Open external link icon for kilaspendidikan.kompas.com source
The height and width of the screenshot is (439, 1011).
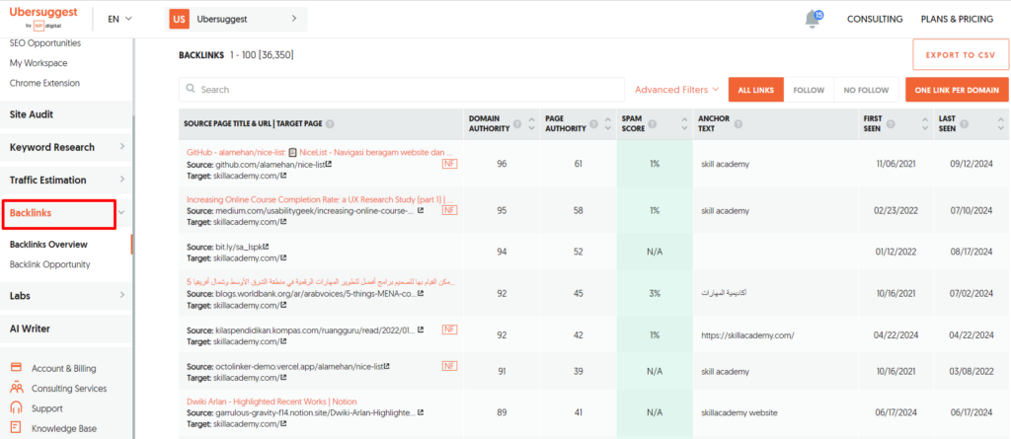coord(421,330)
